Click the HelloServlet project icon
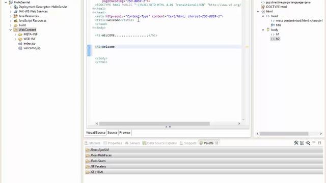The width and height of the screenshot is (326, 183). pyautogui.click(x=11, y=2)
